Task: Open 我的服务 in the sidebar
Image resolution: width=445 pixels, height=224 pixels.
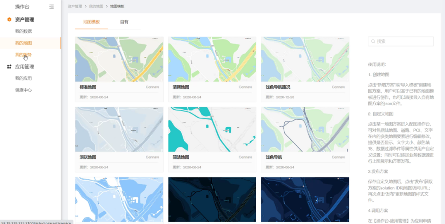Action: click(x=23, y=55)
